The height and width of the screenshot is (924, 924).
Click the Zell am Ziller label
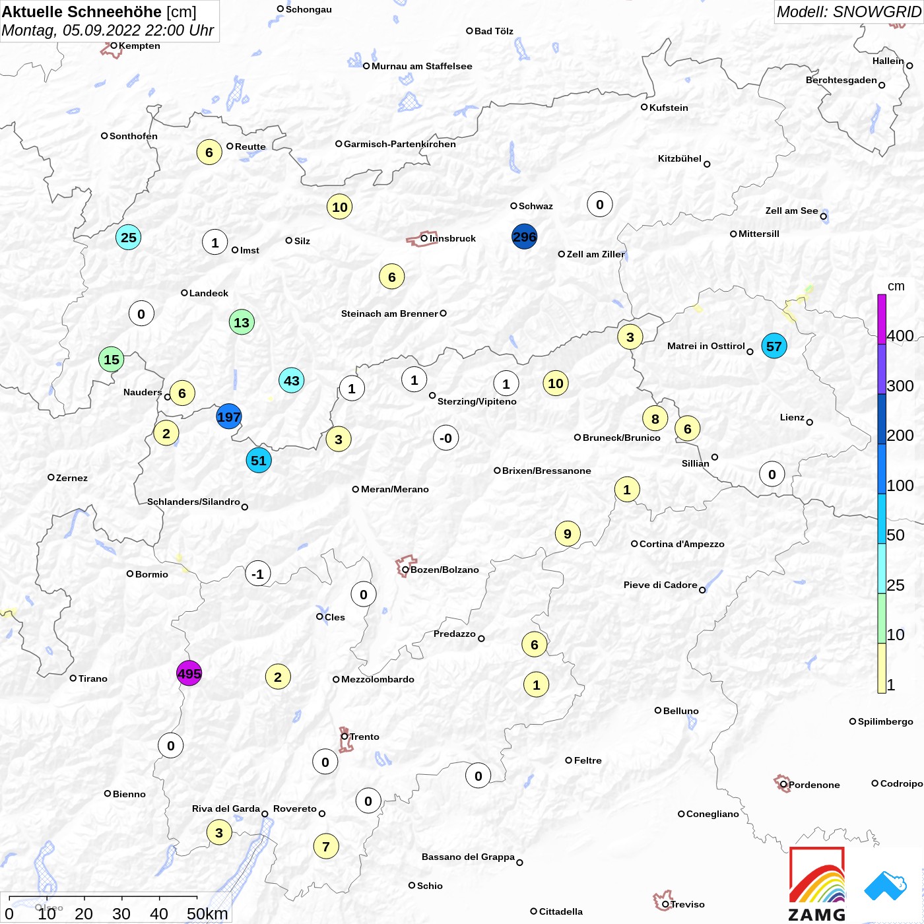595,254
